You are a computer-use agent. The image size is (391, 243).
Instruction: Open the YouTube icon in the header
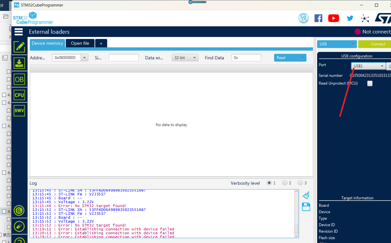(334, 18)
